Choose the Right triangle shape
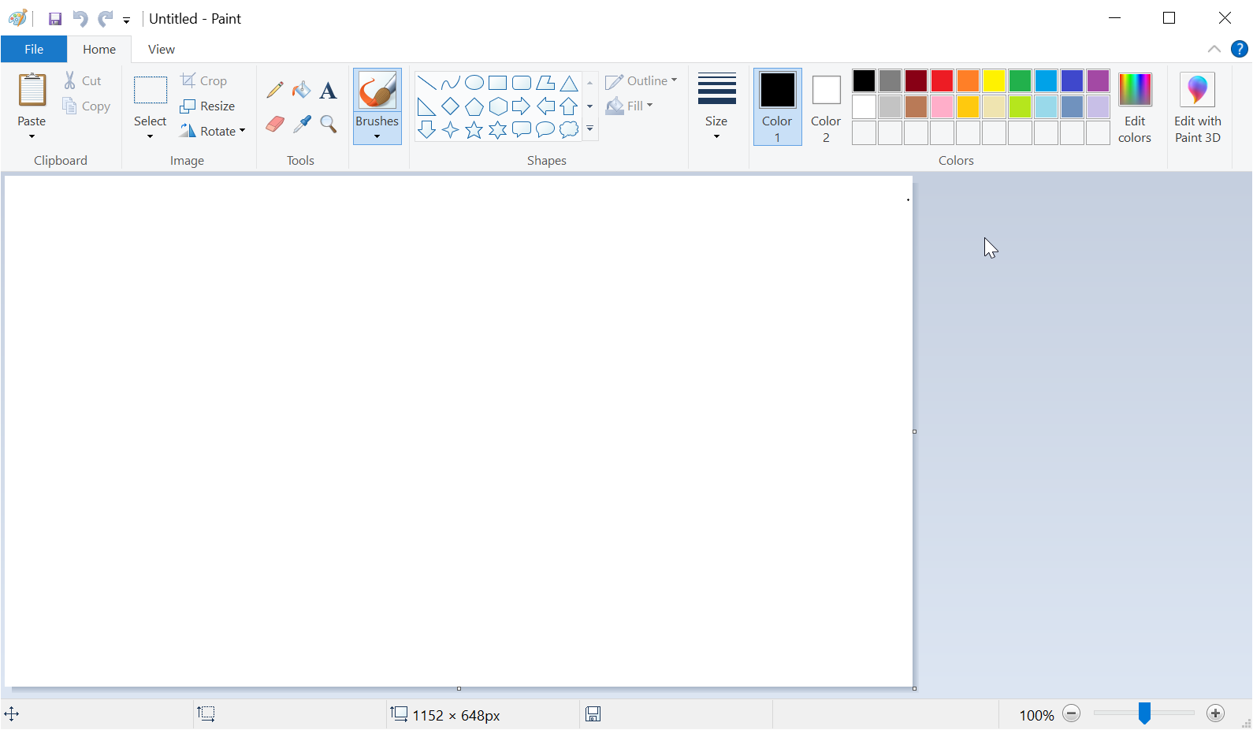This screenshot has height=730, width=1253. coord(427,106)
